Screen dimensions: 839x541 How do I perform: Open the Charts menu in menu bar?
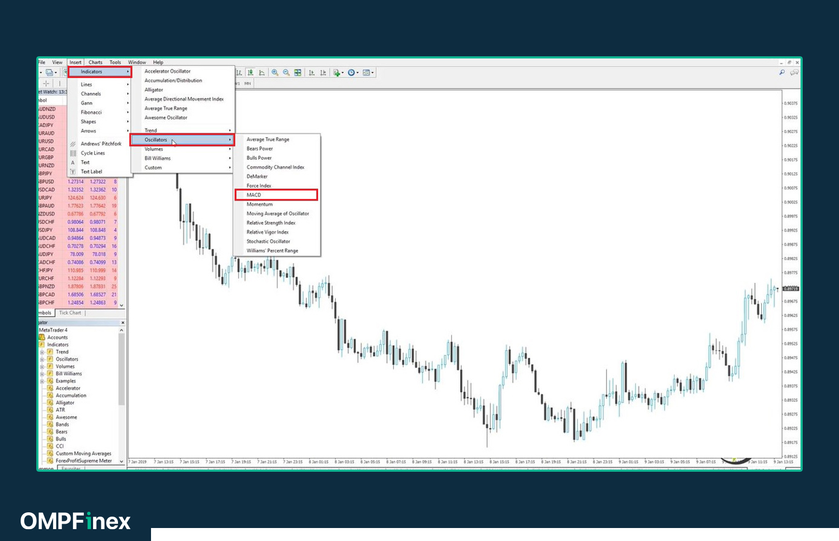coord(95,62)
